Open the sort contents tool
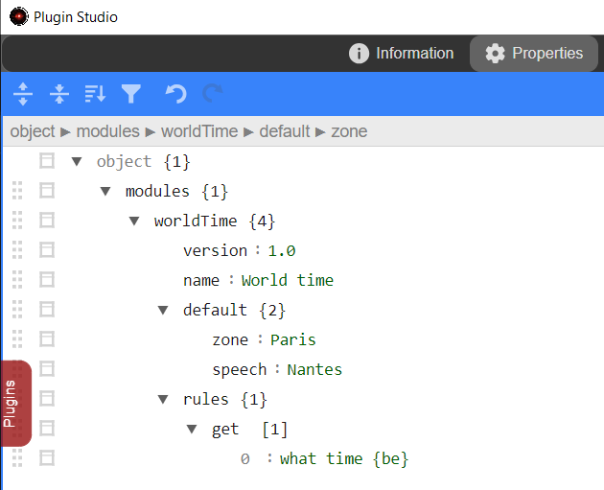This screenshot has width=604, height=490. (x=95, y=94)
